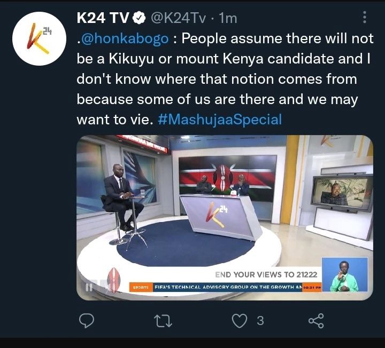The width and height of the screenshot is (385, 348).
Task: Pause the playing video
Action: point(89,287)
